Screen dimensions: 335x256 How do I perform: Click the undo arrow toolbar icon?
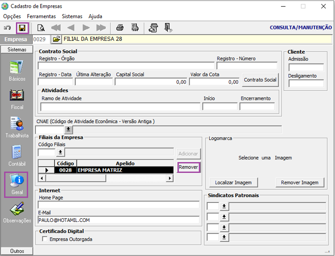pos(7,28)
